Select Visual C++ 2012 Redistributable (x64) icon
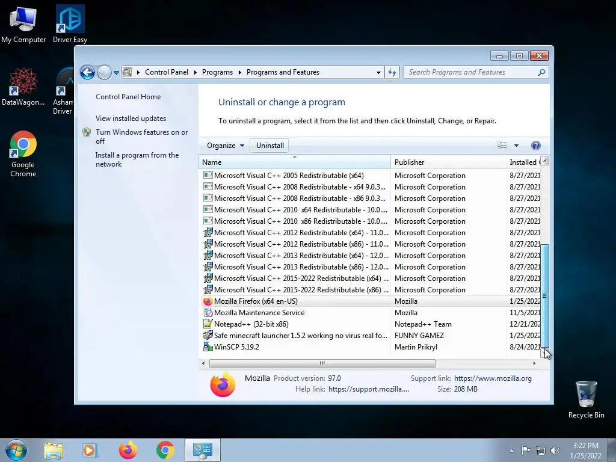Viewport: 616px width, 462px height. pyautogui.click(x=208, y=233)
